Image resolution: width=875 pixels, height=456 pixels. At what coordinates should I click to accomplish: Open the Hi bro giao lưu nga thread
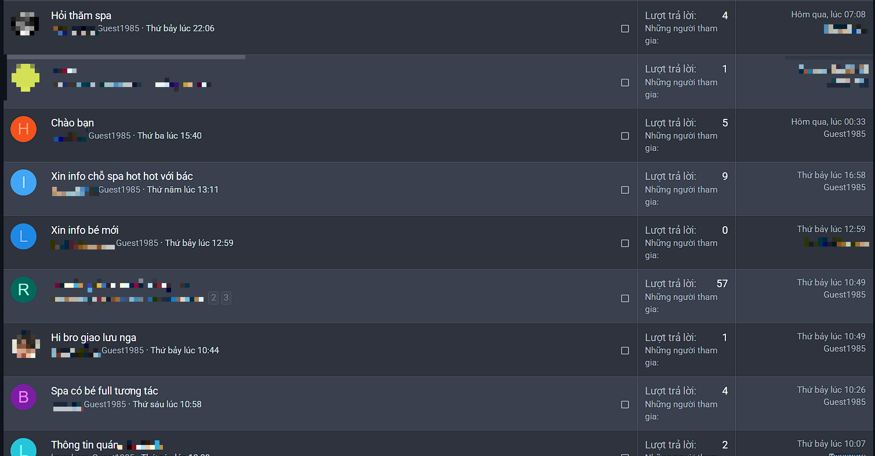[94, 338]
